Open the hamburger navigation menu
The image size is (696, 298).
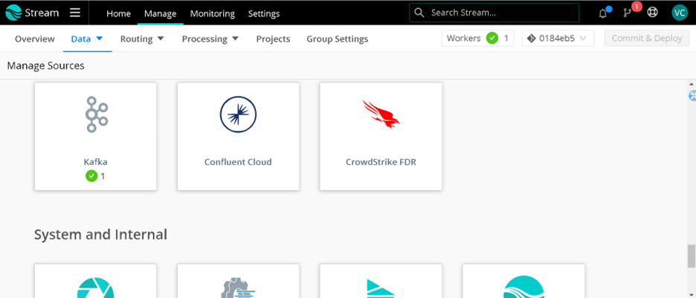75,13
